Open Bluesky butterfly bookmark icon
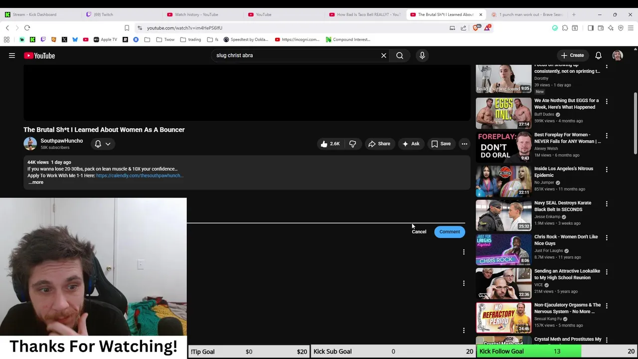Screen dimensions: 638x359 click(x=75, y=39)
